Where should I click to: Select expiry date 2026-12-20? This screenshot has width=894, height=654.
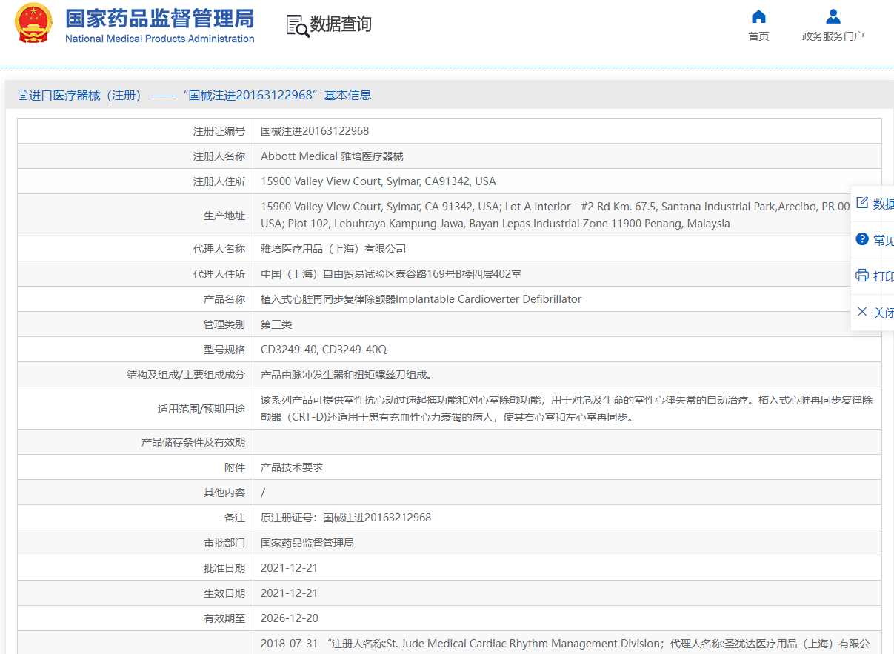coord(290,618)
